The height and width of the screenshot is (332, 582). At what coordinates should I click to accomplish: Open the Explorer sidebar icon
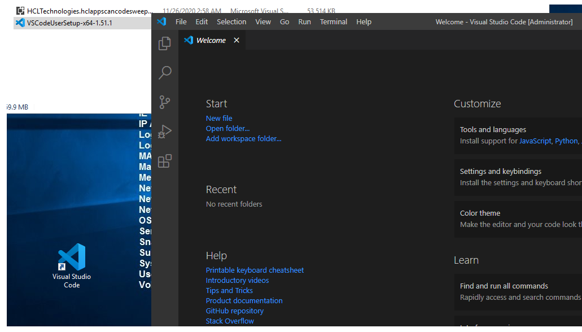(x=164, y=43)
